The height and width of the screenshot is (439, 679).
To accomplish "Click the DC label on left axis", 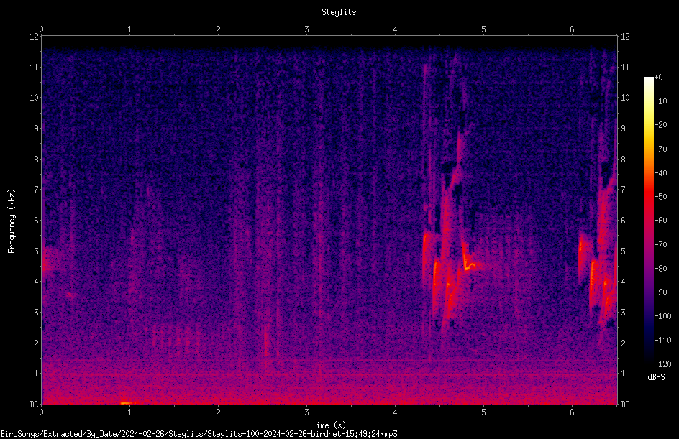I will pos(35,404).
